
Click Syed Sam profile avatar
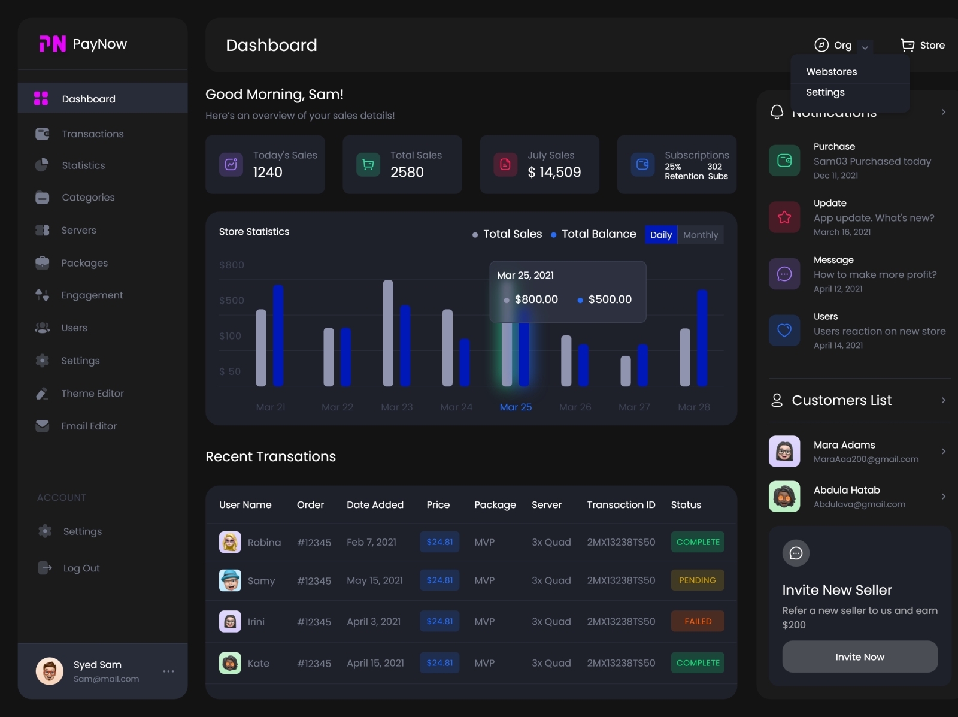50,671
